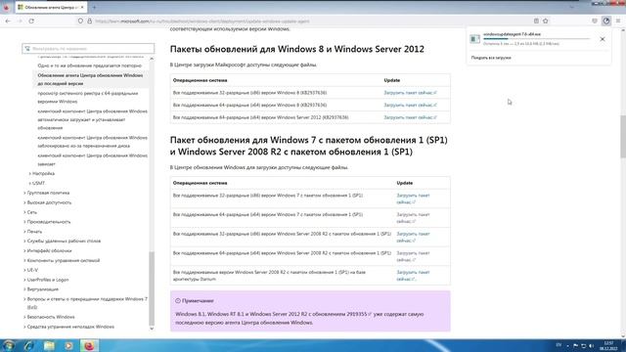The image size is (626, 352).
Task: Toggle the downloads panel toolbar button
Action: pyautogui.click(x=606, y=21)
